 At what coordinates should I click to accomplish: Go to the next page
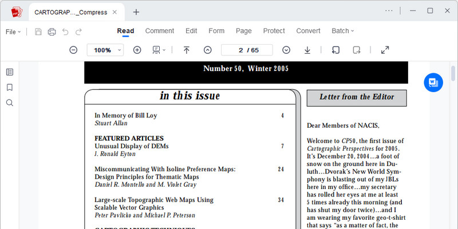[x=286, y=50]
